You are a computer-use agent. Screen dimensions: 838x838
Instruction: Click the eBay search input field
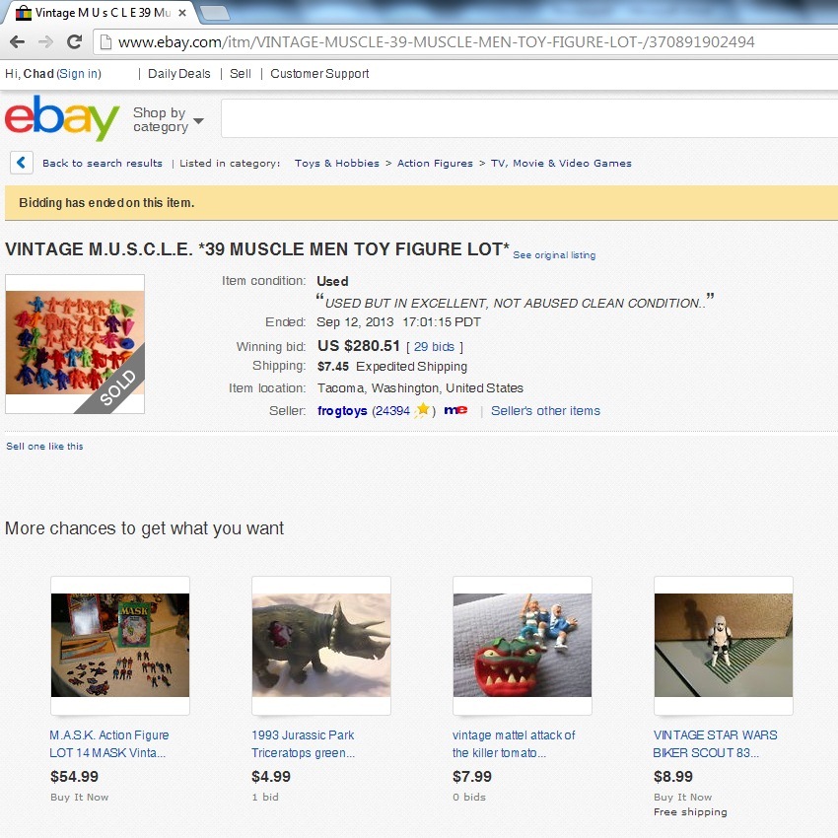529,118
